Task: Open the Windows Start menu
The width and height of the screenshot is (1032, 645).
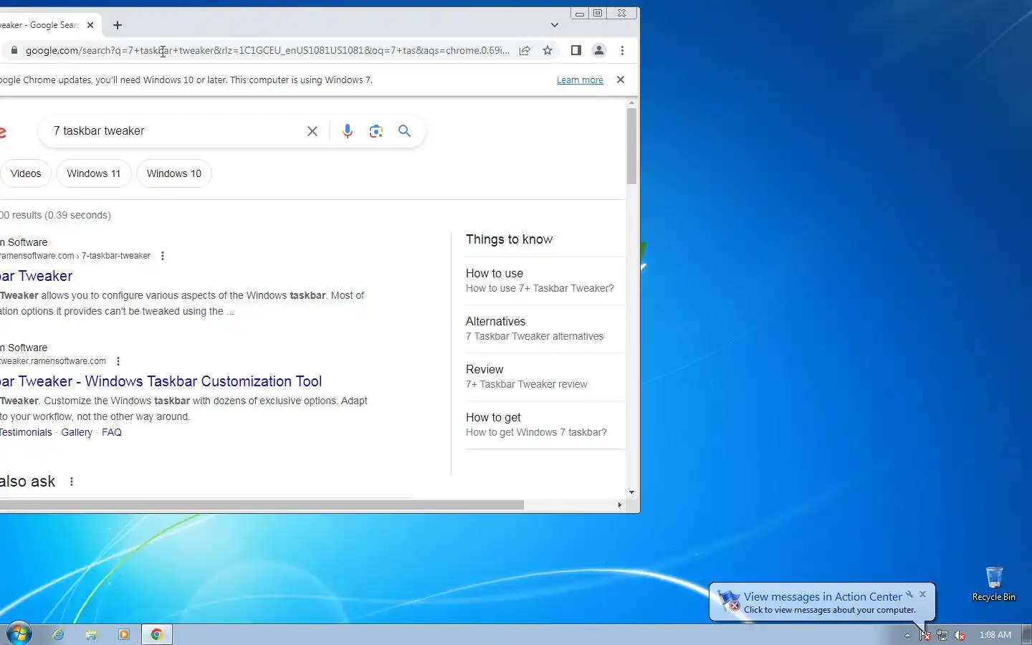Action: [x=19, y=634]
